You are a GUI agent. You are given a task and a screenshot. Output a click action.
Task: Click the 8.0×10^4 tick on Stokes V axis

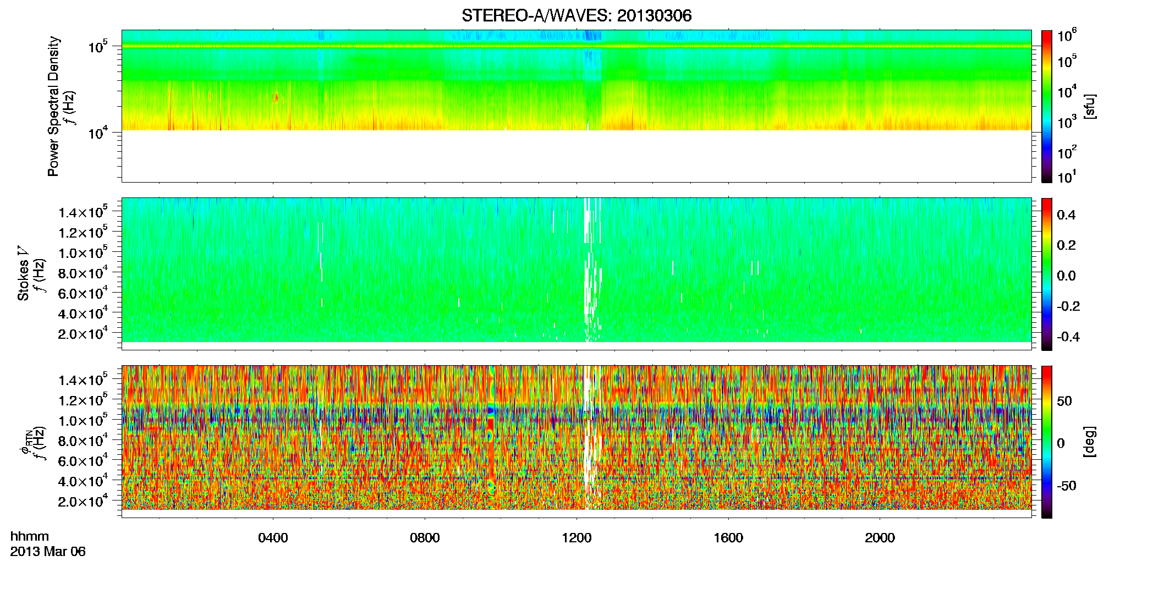(x=83, y=273)
